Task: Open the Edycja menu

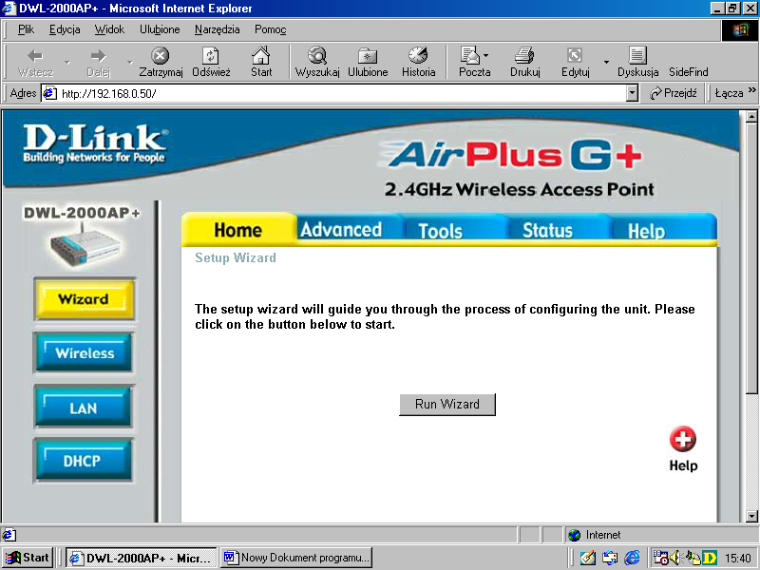Action: click(65, 29)
